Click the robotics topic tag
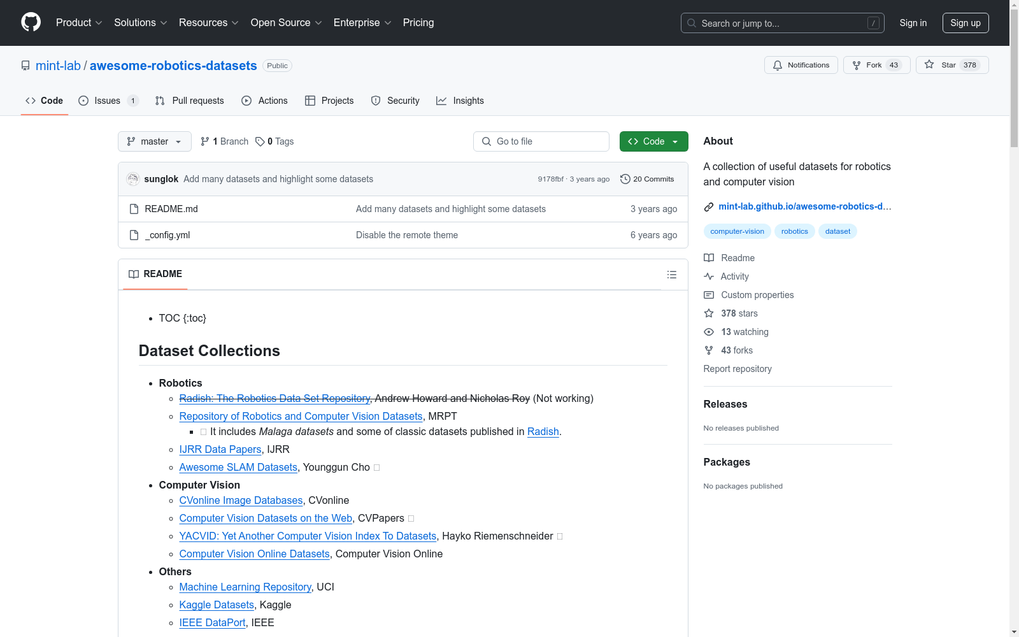1019x637 pixels. click(x=795, y=231)
